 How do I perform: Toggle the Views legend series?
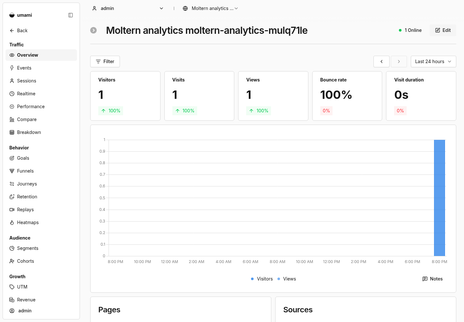(286, 279)
